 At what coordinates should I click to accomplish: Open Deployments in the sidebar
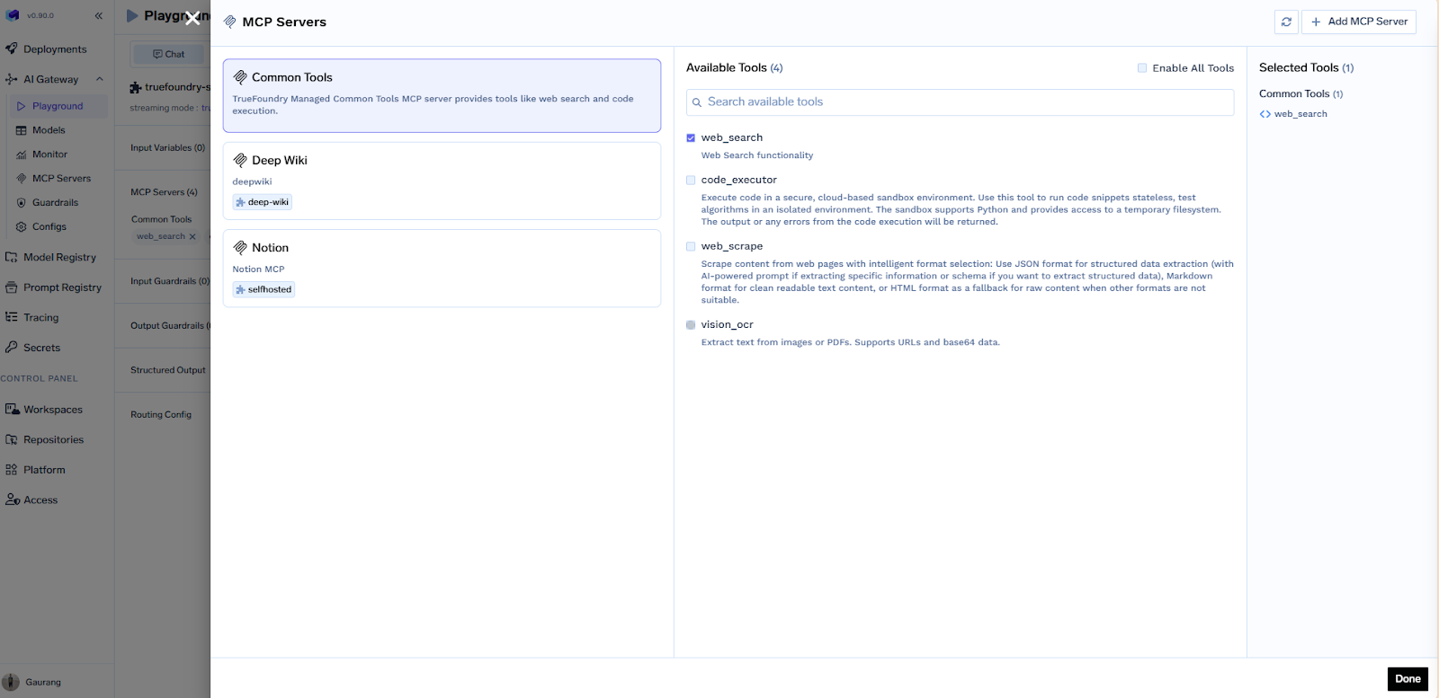tap(55, 49)
